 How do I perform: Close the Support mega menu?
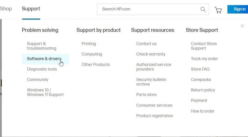click(242, 26)
